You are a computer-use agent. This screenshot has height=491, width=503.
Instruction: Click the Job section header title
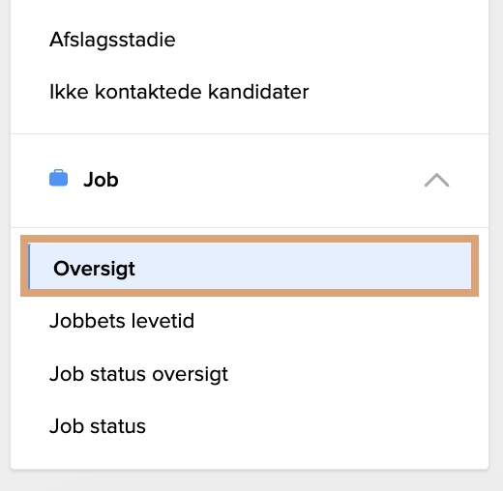pos(101,180)
